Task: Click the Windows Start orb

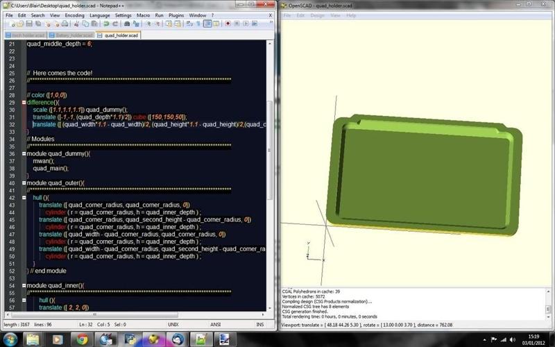Action: click(x=11, y=339)
